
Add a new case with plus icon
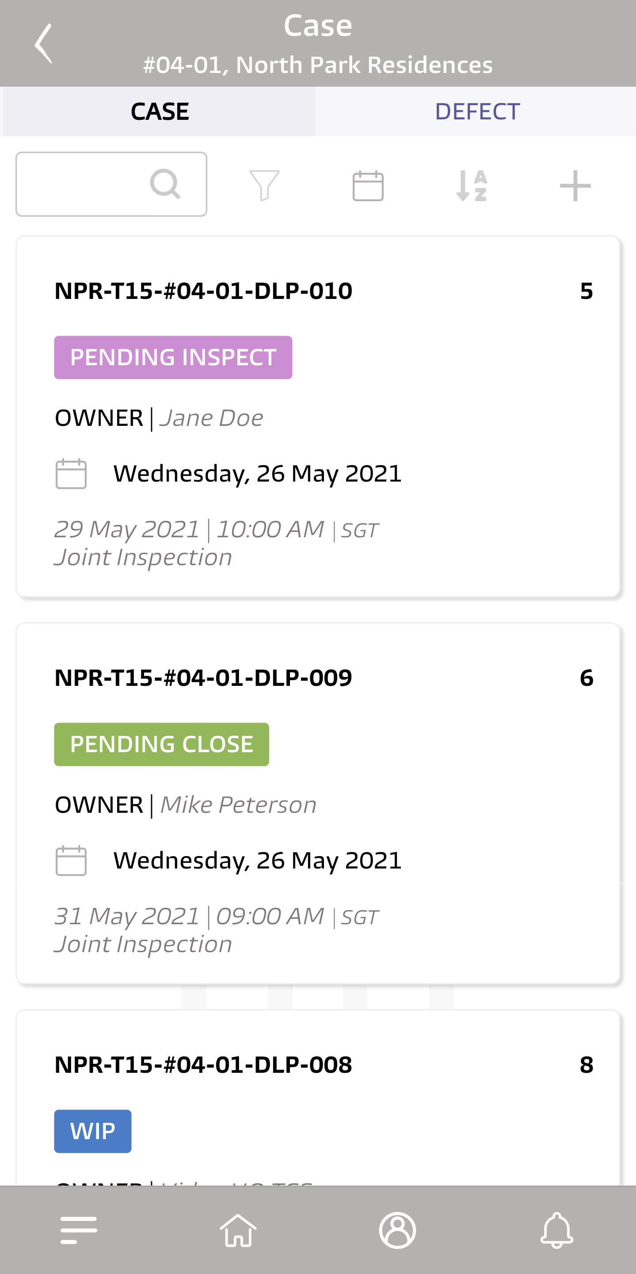click(575, 185)
